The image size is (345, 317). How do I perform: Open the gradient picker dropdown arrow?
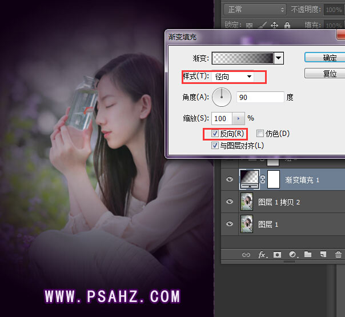pos(279,58)
